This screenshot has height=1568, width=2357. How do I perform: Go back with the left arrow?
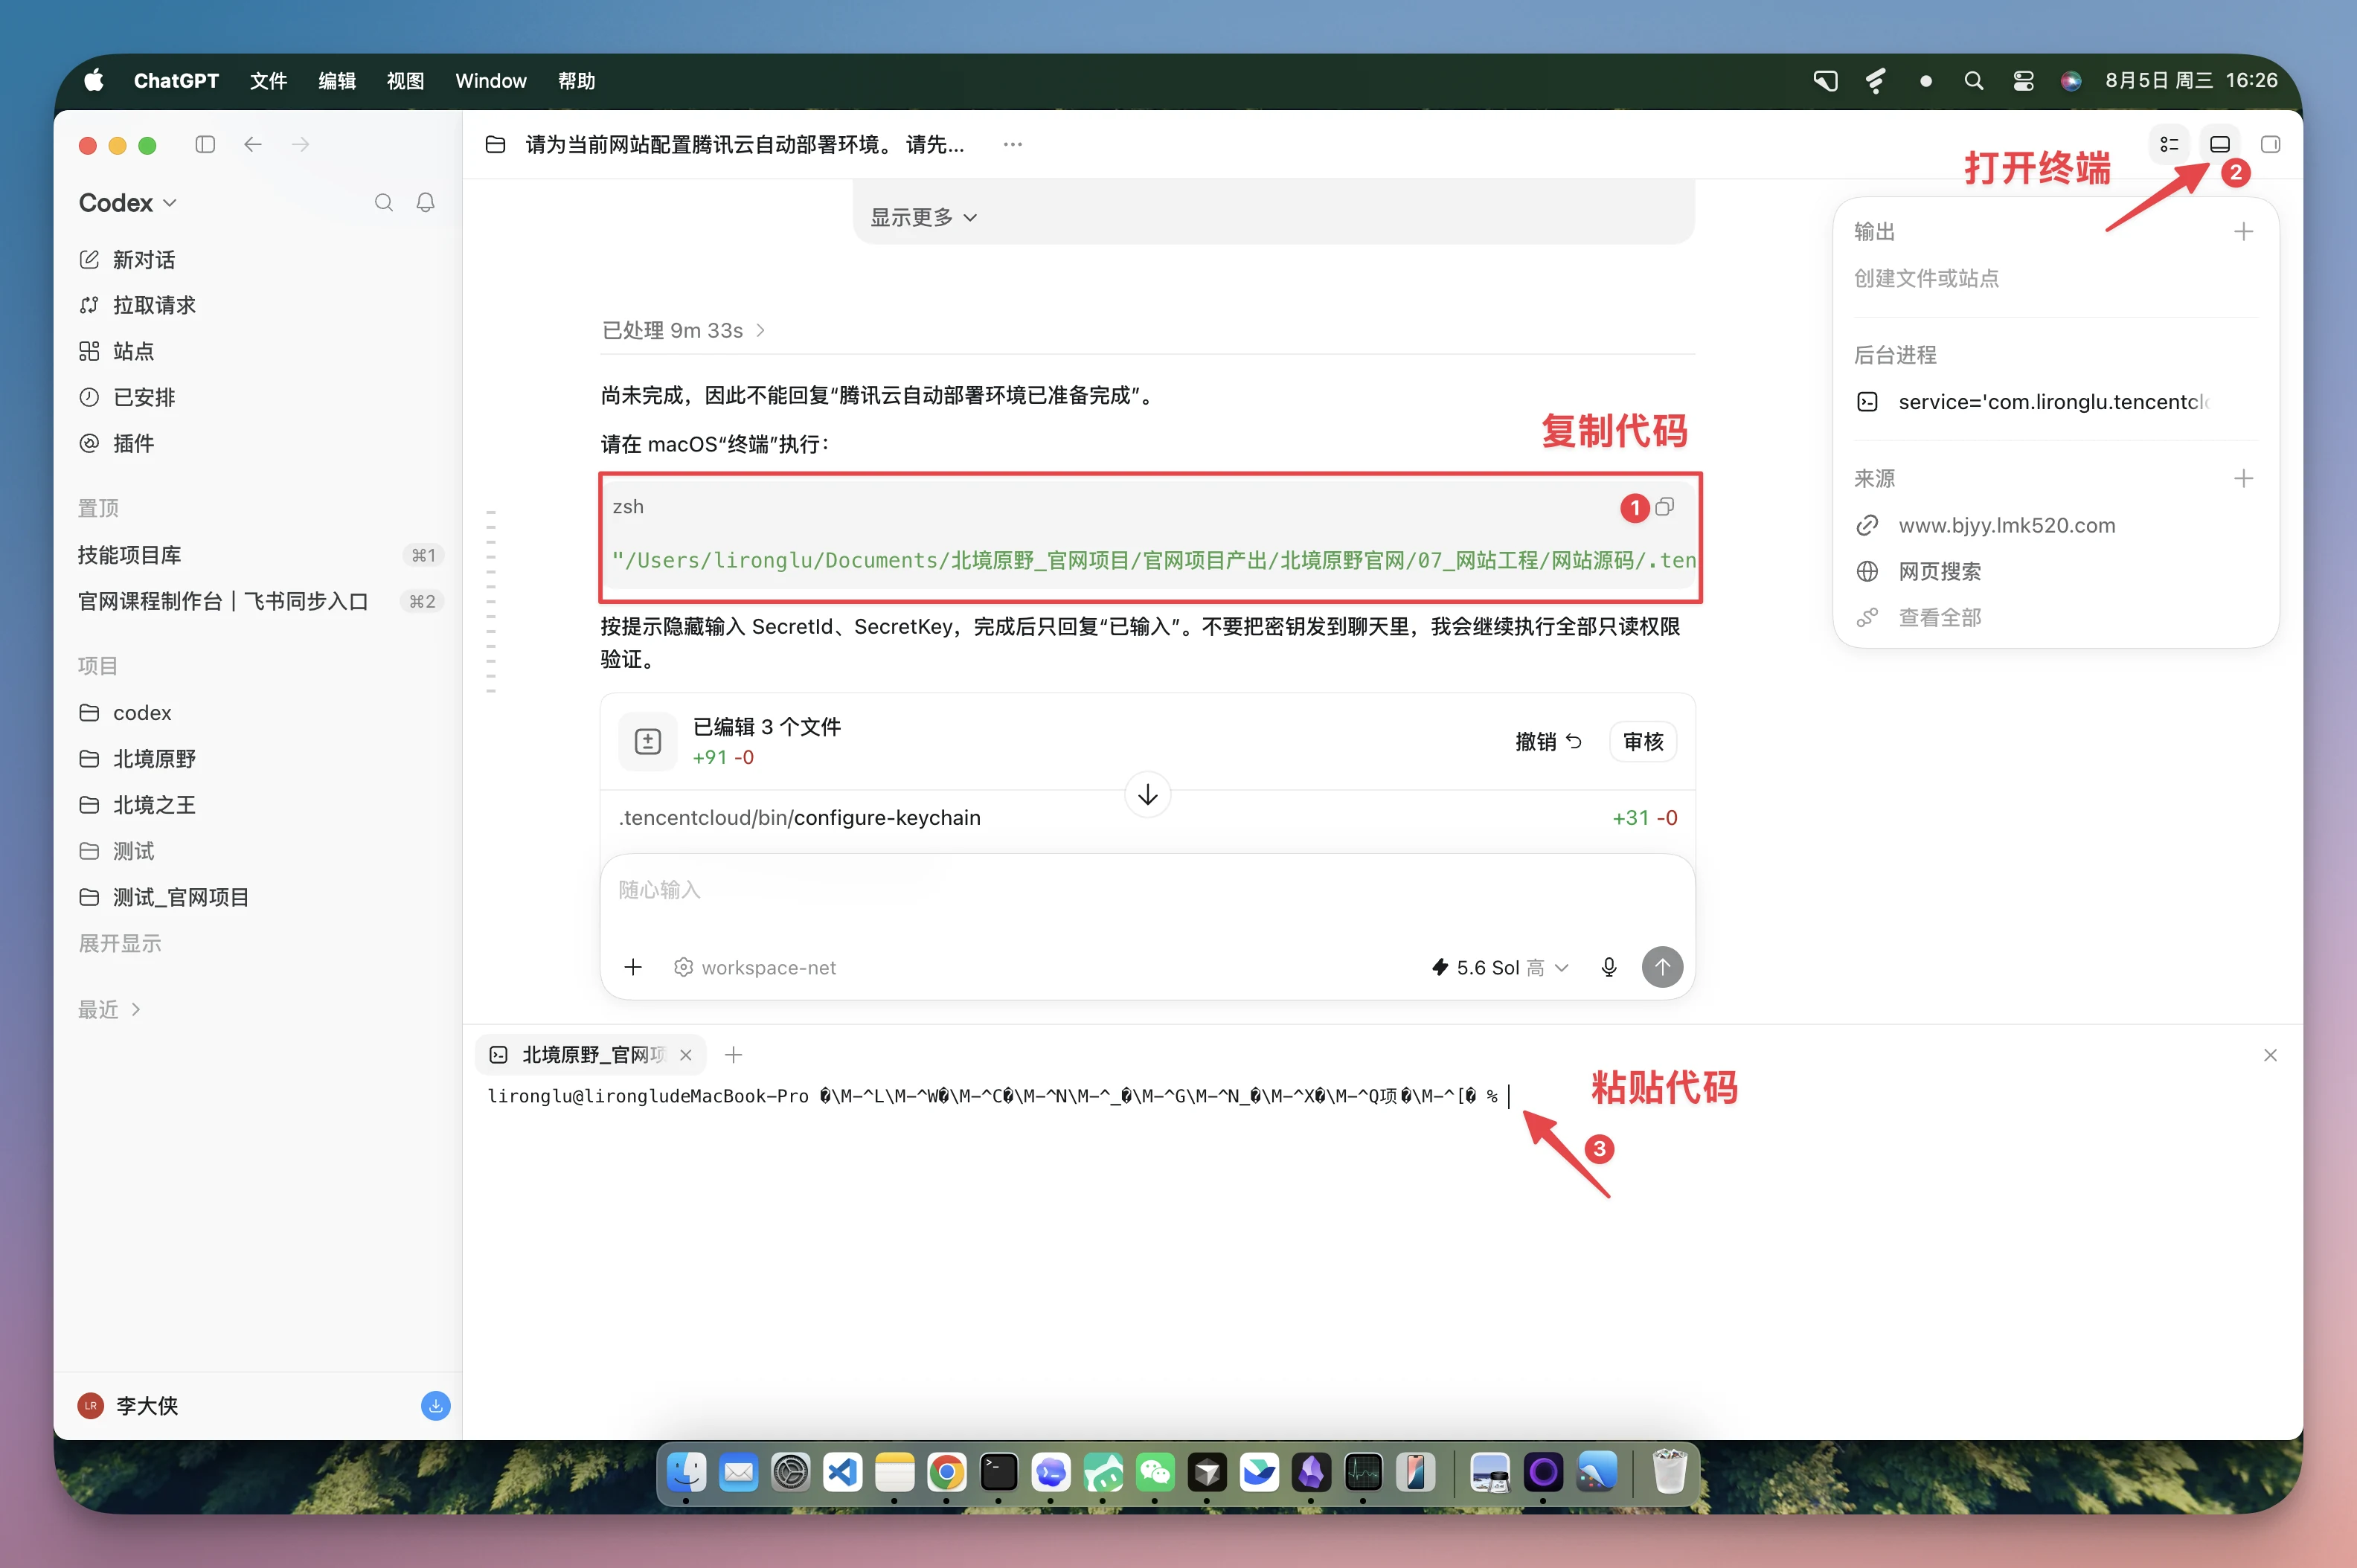(x=253, y=145)
